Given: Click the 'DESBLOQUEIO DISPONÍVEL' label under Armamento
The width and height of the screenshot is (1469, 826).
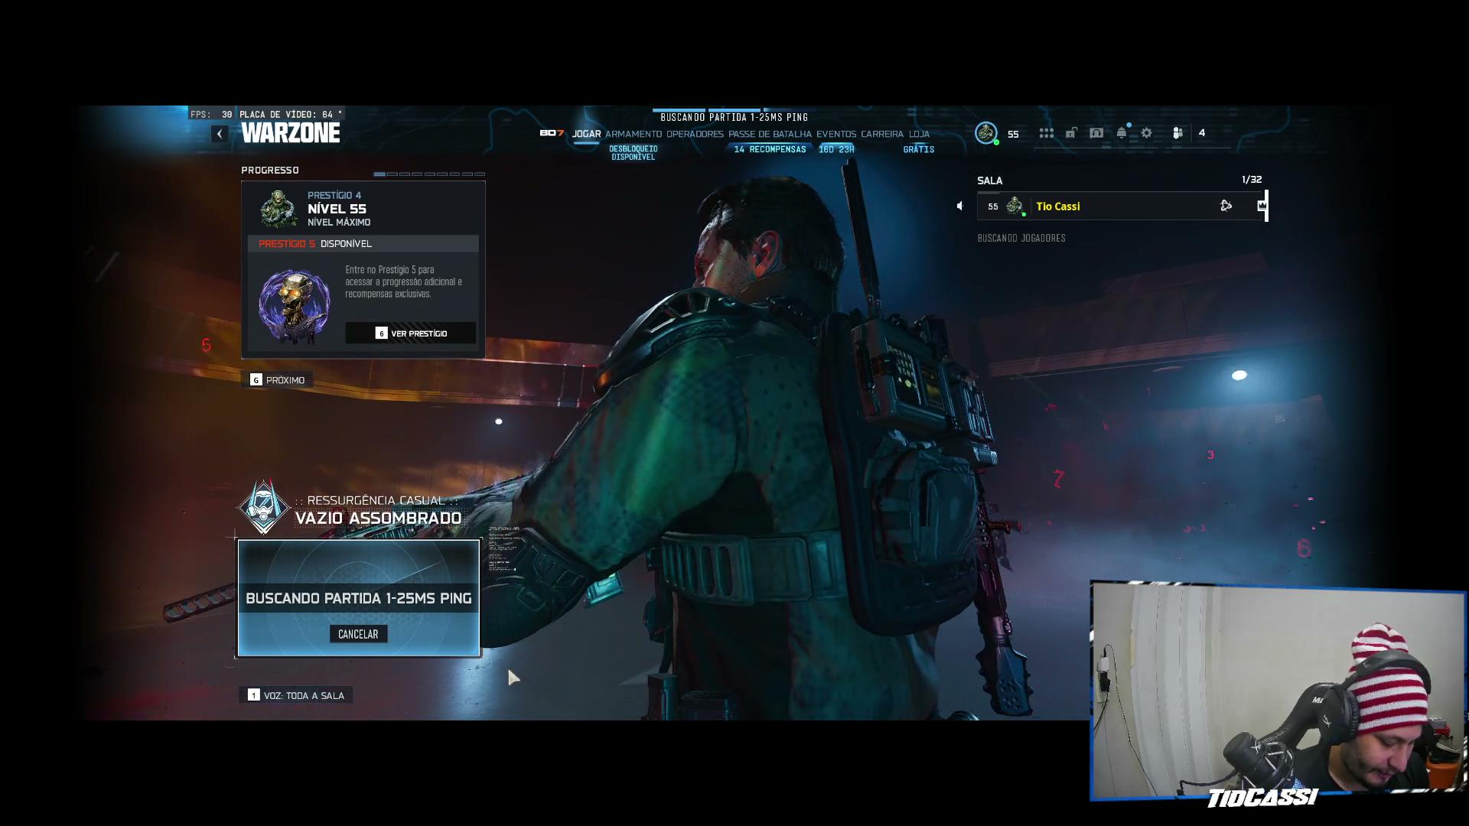Looking at the screenshot, I should point(634,153).
